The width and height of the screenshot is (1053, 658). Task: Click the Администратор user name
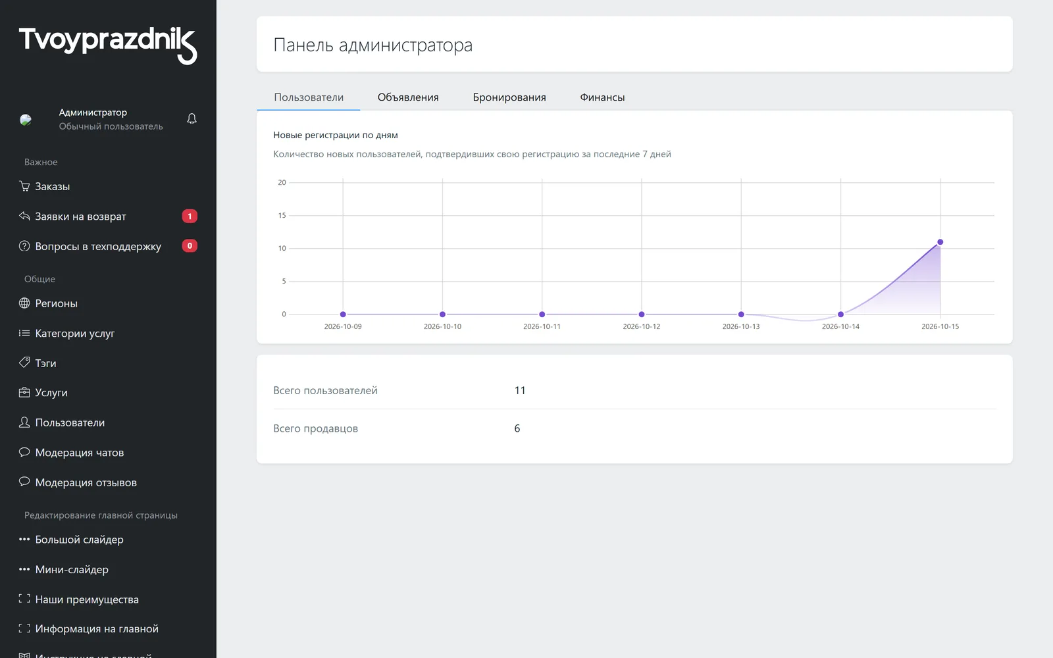93,113
